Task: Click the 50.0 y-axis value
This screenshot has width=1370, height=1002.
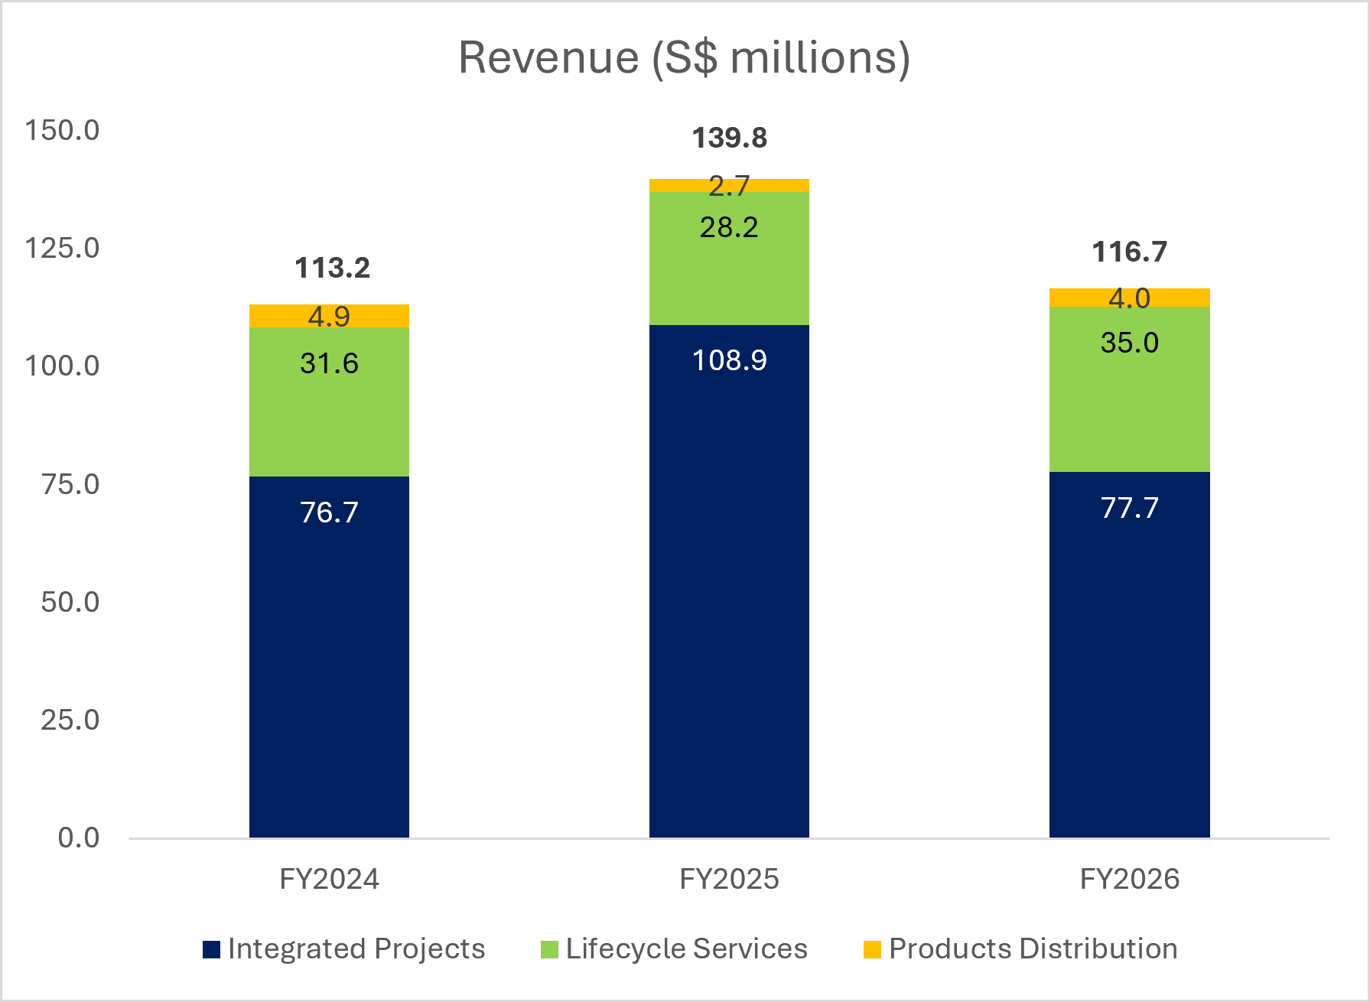Action: pyautogui.click(x=70, y=603)
